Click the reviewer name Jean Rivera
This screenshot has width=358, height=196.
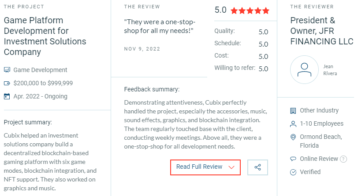pos(330,70)
